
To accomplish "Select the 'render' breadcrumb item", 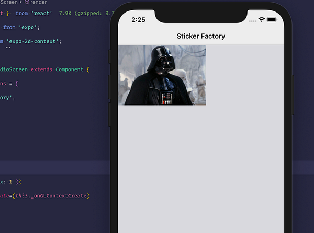I will tap(38, 2).
